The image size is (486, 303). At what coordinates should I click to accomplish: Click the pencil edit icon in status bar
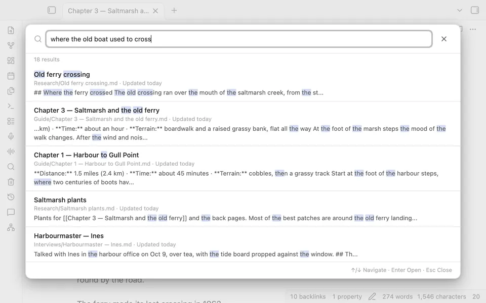point(372,296)
